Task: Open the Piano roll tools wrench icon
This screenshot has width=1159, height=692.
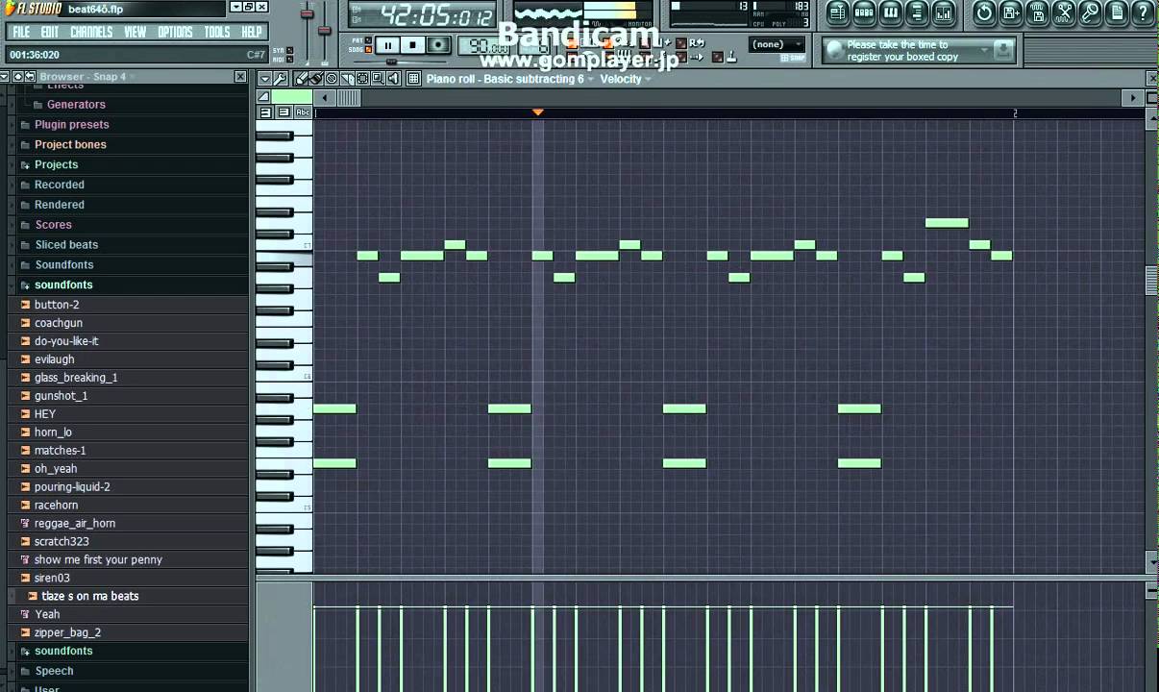Action: click(280, 79)
